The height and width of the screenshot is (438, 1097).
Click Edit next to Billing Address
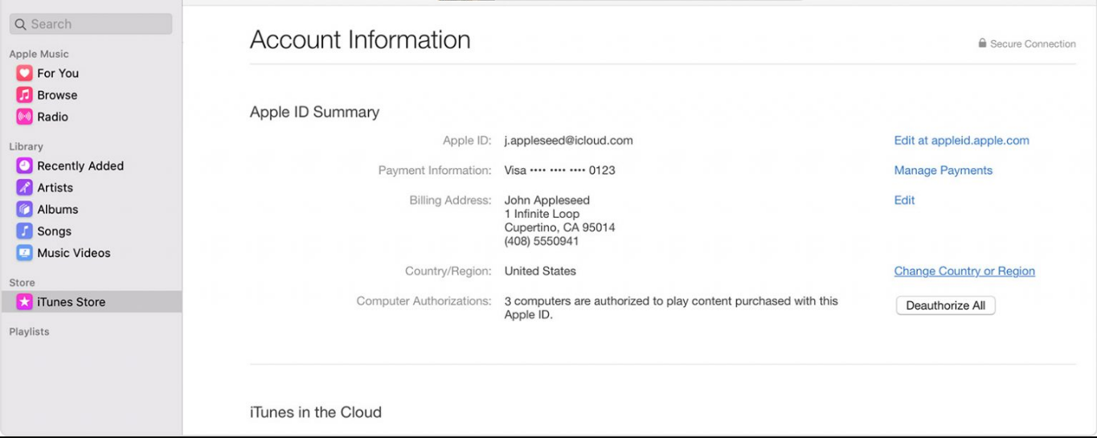coord(904,200)
